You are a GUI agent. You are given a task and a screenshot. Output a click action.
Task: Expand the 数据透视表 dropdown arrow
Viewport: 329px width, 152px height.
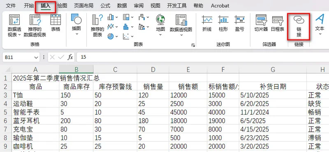19,35
